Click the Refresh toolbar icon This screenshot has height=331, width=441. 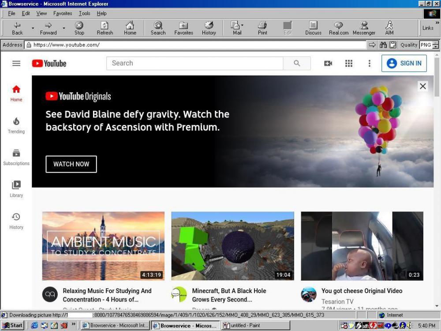[x=105, y=28]
